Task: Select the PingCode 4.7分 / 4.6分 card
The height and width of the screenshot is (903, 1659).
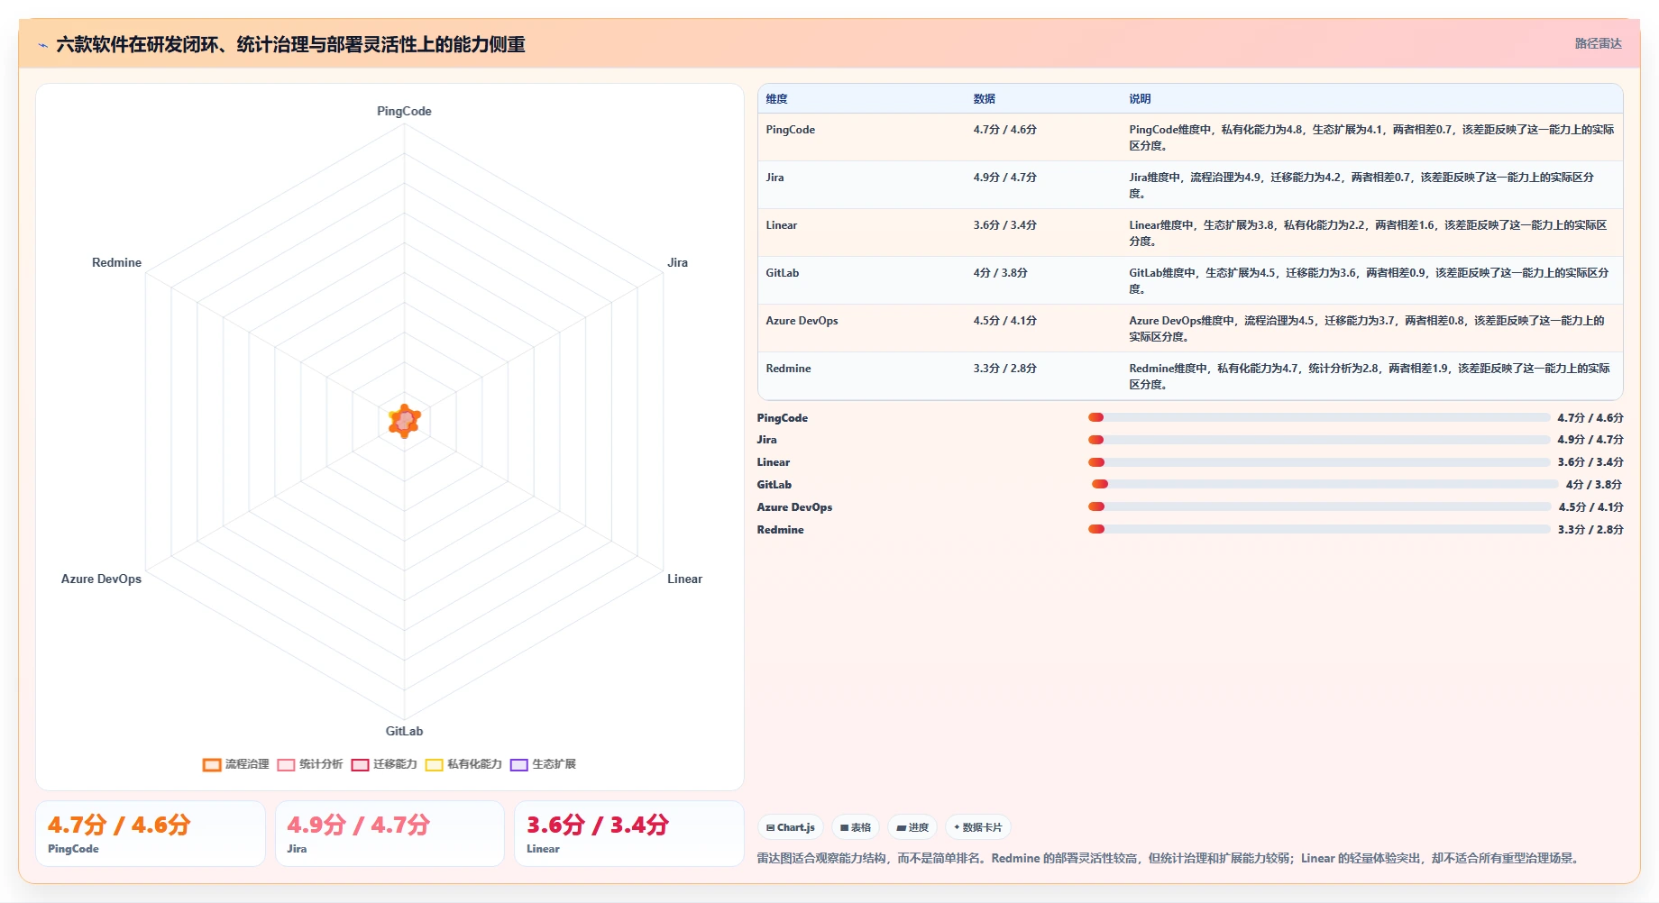Action: pyautogui.click(x=151, y=834)
